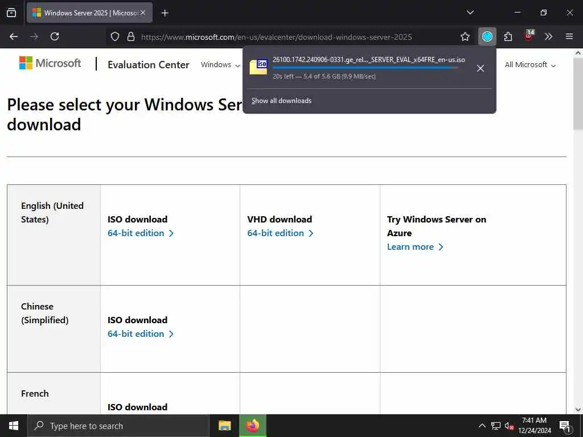This screenshot has width=583, height=437.
Task: Reload the current page
Action: [55, 36]
